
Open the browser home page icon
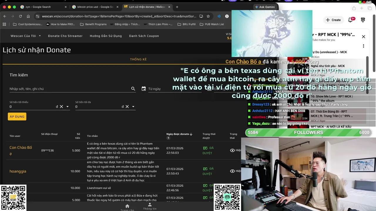pyautogui.click(x=28, y=16)
